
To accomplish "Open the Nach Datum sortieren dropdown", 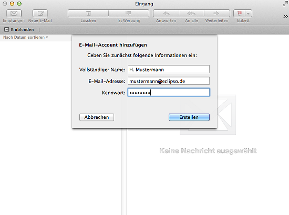I will click(26, 37).
